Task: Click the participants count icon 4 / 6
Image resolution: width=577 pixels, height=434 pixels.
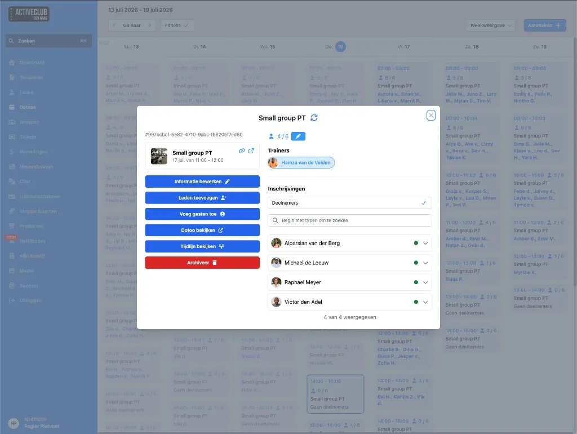Action: coord(271,136)
